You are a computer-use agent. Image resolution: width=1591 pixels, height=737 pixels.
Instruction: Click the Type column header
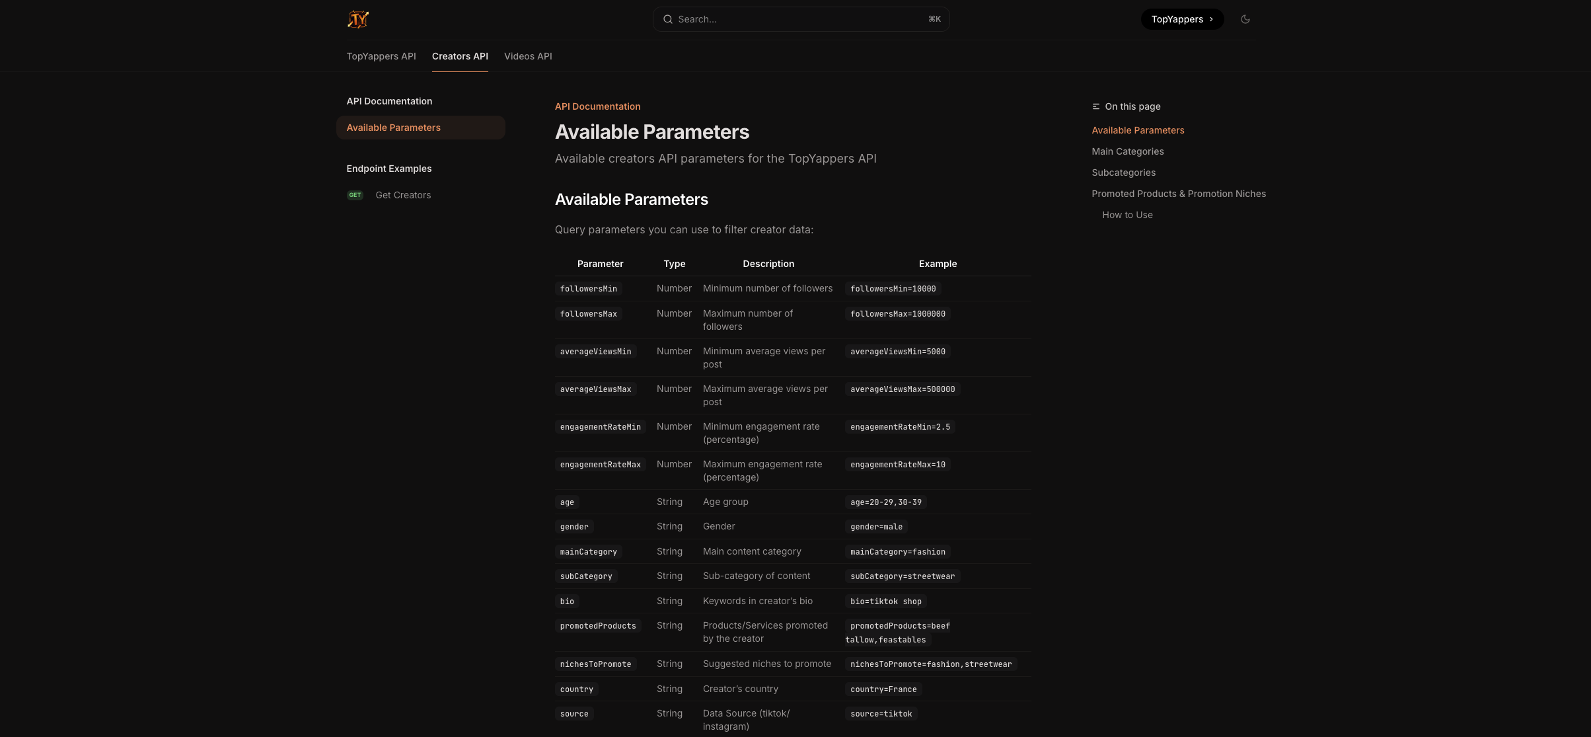click(x=675, y=264)
